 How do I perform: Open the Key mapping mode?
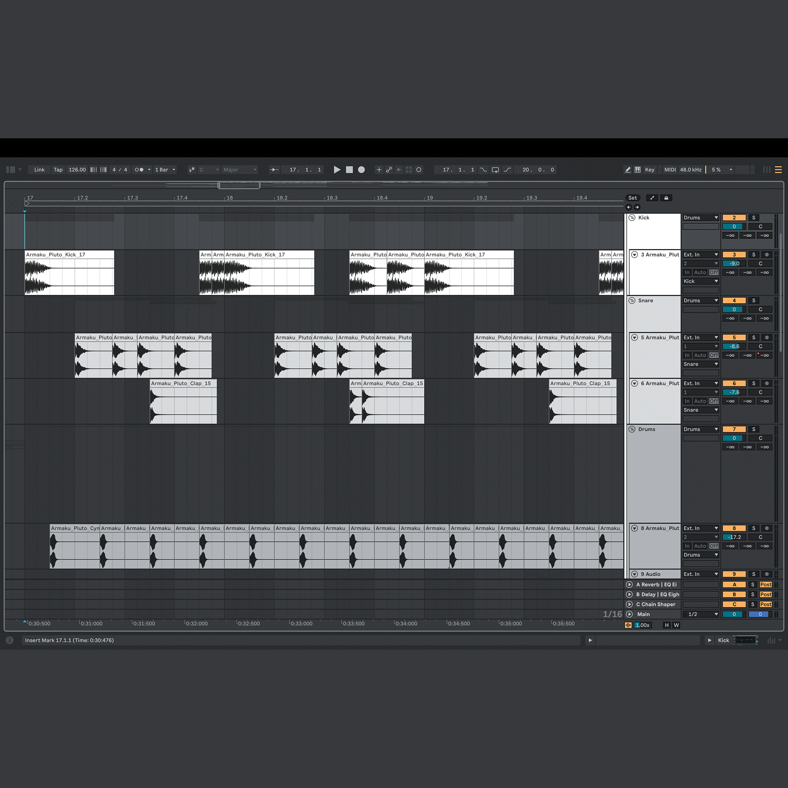point(649,170)
